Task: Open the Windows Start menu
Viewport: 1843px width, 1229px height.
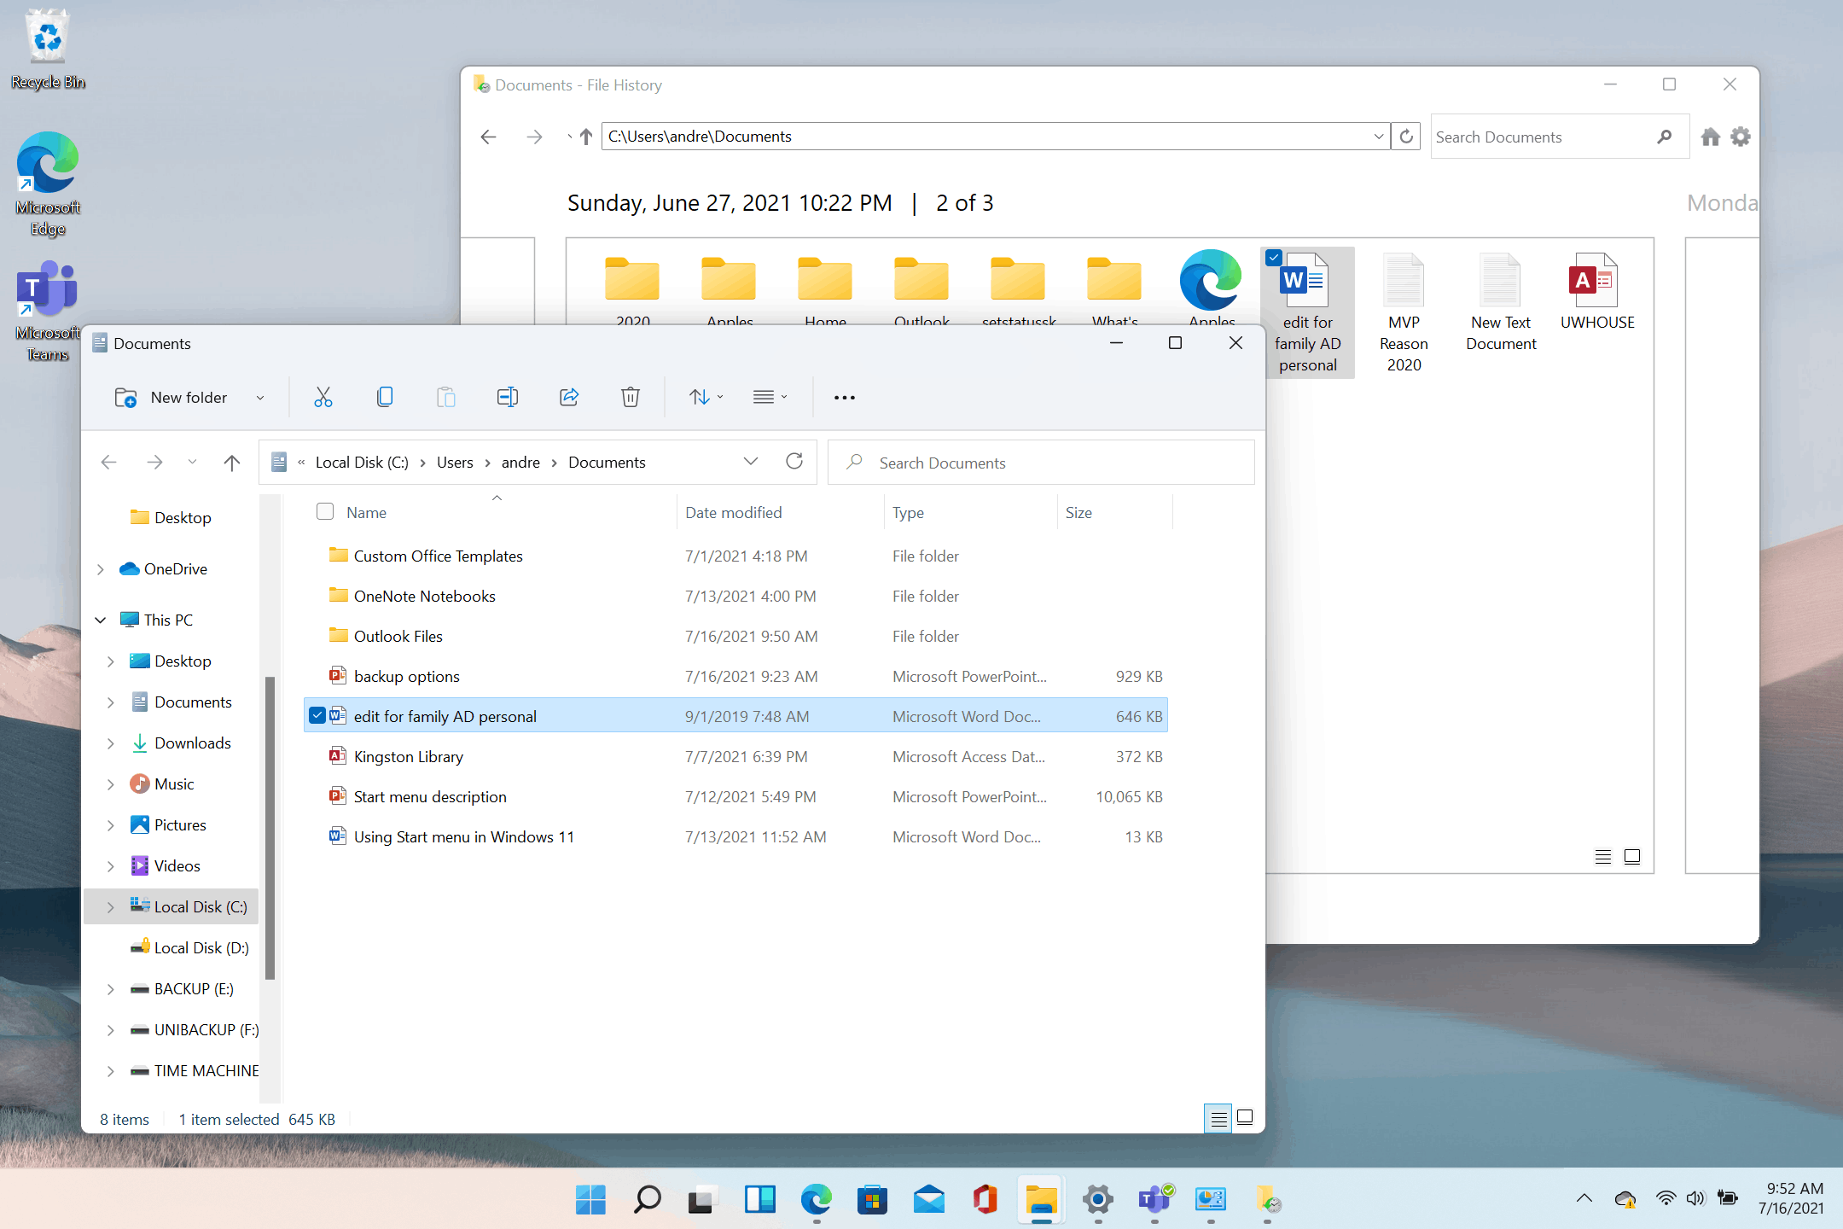Action: pyautogui.click(x=590, y=1200)
